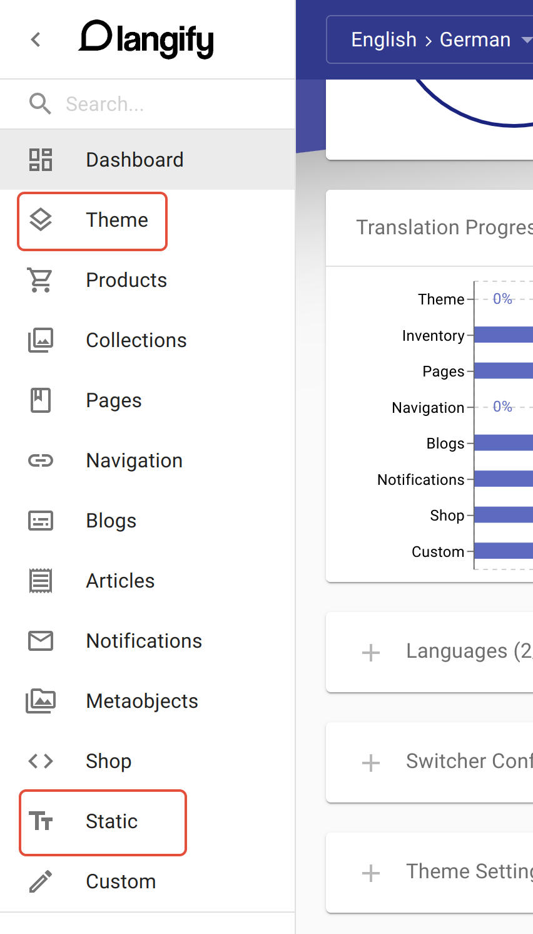Click the Pages bookmark icon

pyautogui.click(x=41, y=400)
